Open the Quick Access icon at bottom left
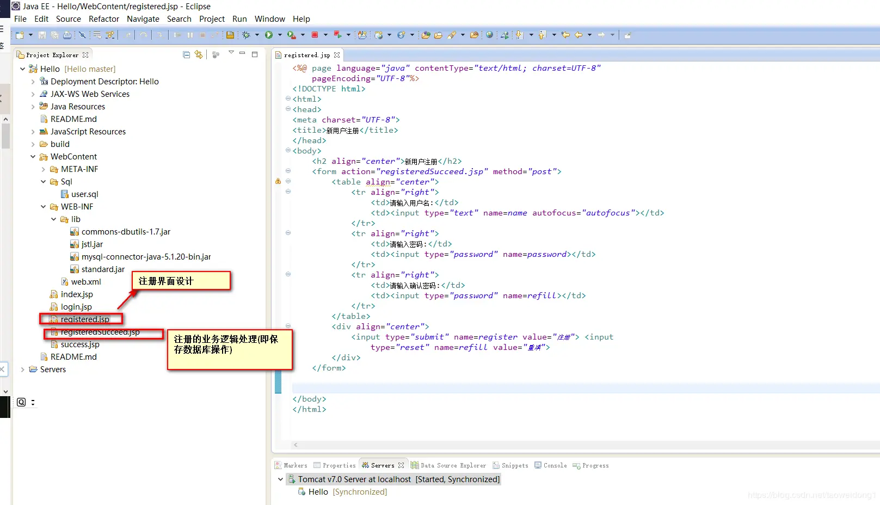880x505 pixels. [x=21, y=402]
